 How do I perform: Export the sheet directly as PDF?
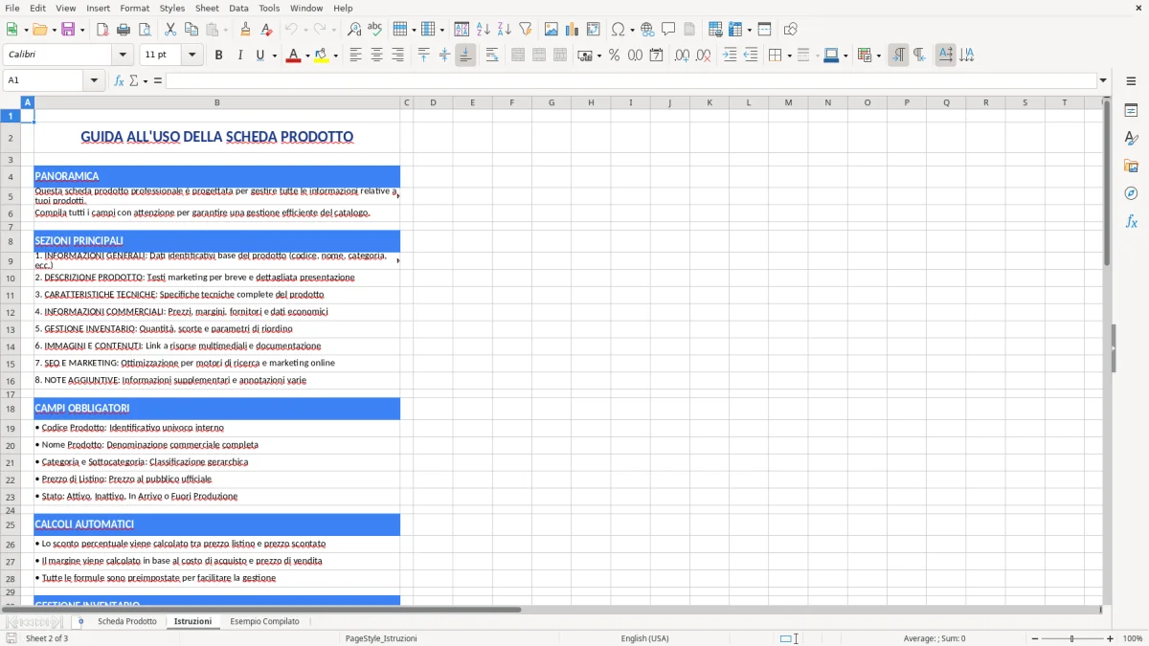pyautogui.click(x=102, y=30)
